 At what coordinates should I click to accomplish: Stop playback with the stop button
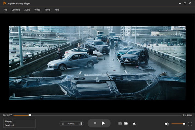[95, 123]
